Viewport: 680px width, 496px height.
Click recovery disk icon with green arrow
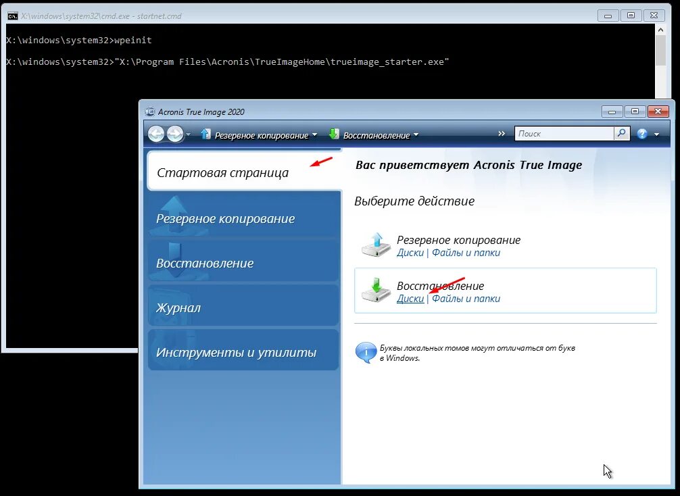377,290
